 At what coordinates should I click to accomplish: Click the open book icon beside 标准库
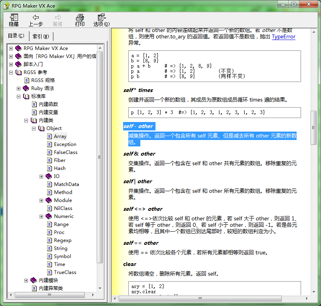coord(26,96)
